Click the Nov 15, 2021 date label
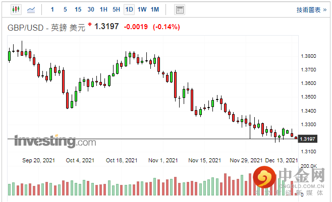This screenshot has width=332, height=202. pos(204,160)
